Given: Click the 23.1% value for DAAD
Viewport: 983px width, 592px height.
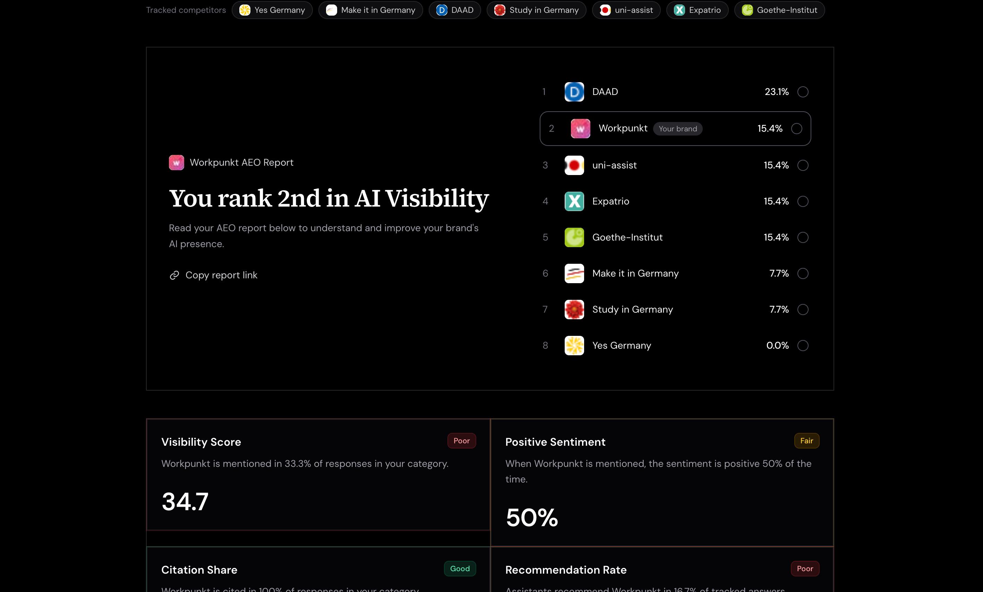Looking at the screenshot, I should click(777, 92).
